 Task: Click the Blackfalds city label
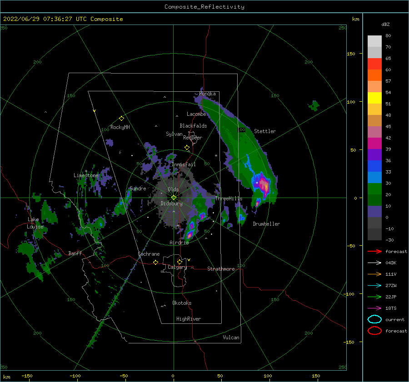click(x=193, y=126)
